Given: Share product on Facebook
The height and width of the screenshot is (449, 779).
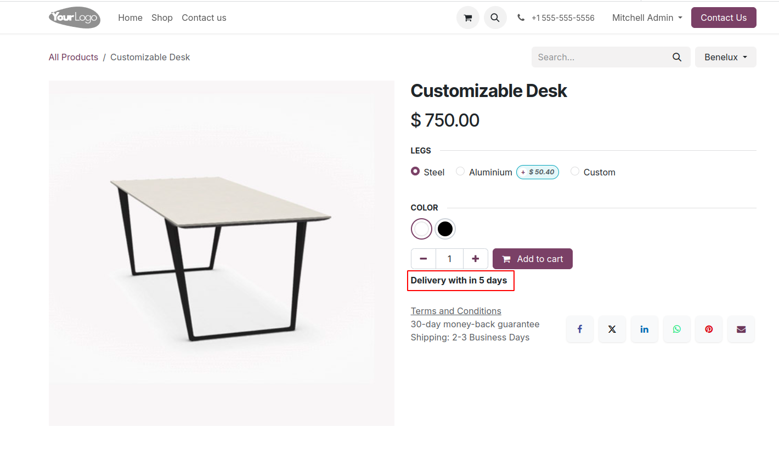Looking at the screenshot, I should [579, 329].
